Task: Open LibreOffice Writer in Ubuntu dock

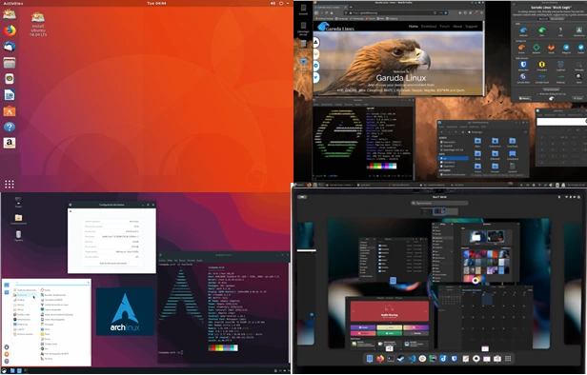Action: point(10,95)
